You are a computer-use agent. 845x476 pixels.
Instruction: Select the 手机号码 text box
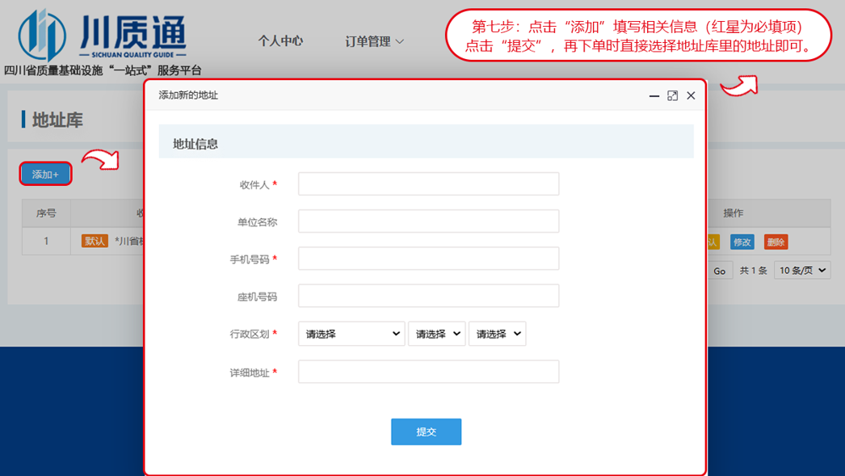[428, 259]
